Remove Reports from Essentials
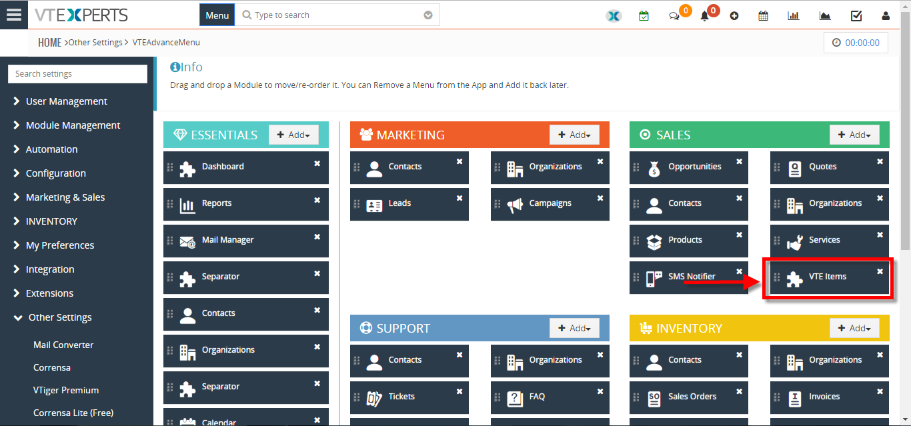Screen dimensions: 911x426 pyautogui.click(x=317, y=199)
